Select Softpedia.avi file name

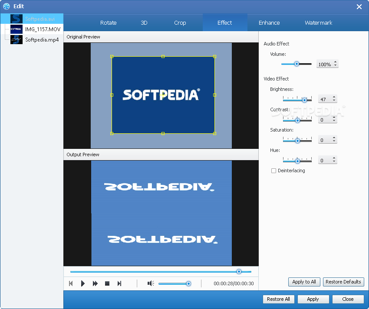point(40,19)
